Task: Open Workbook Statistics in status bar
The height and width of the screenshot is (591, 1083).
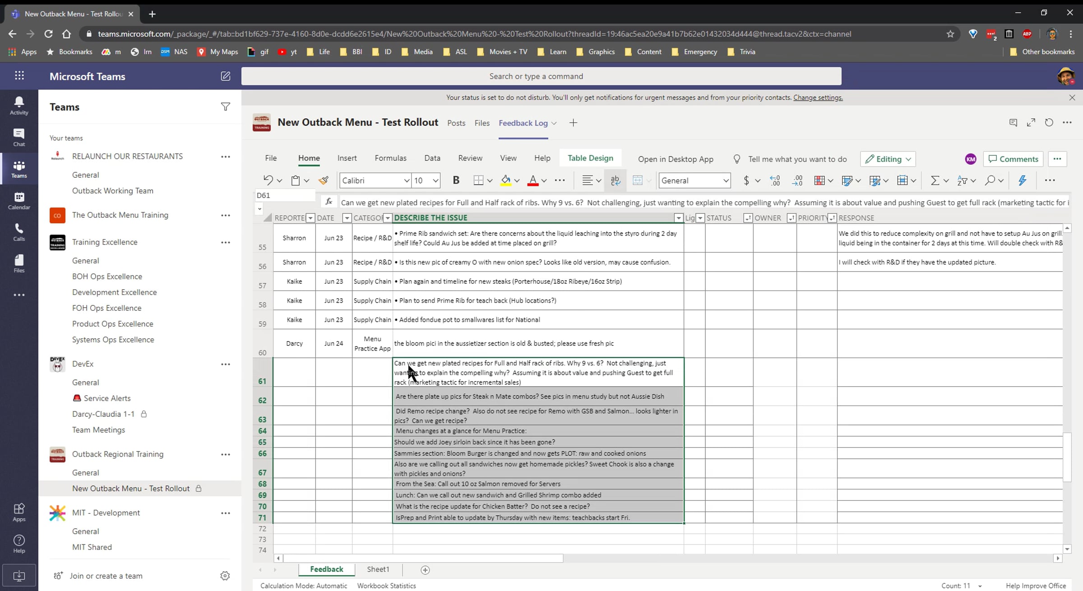Action: click(386, 586)
